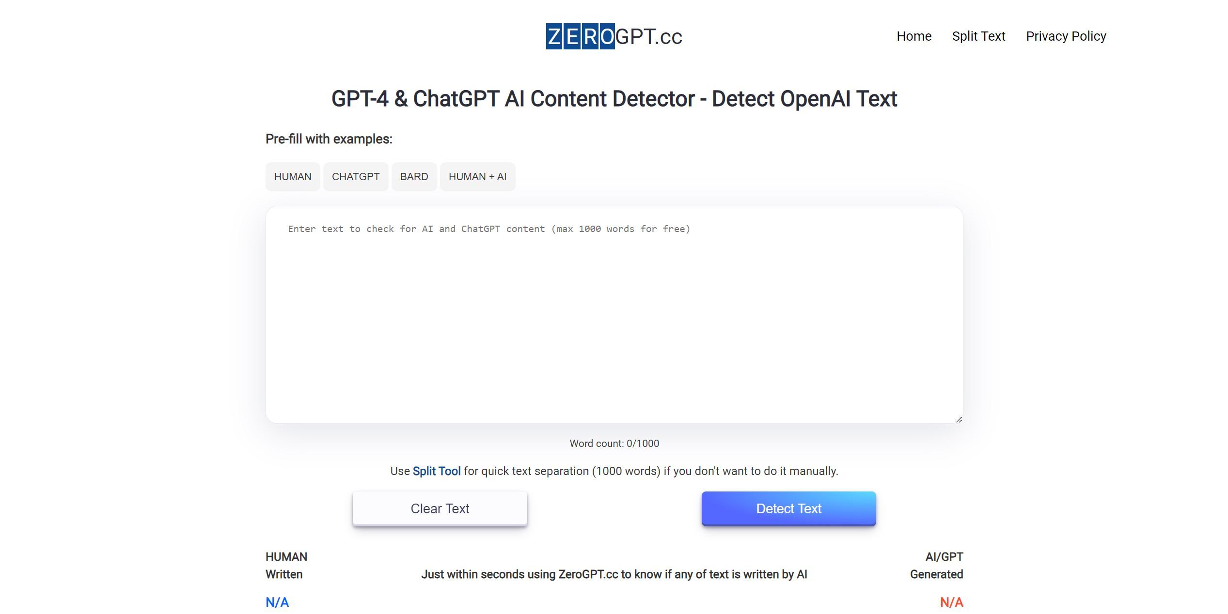Image resolution: width=1228 pixels, height=614 pixels.
Task: Scroll down in the text area
Action: [957, 419]
